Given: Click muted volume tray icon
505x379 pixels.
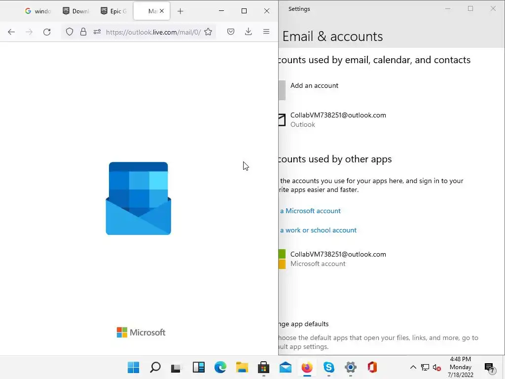Looking at the screenshot, I should [x=437, y=367].
